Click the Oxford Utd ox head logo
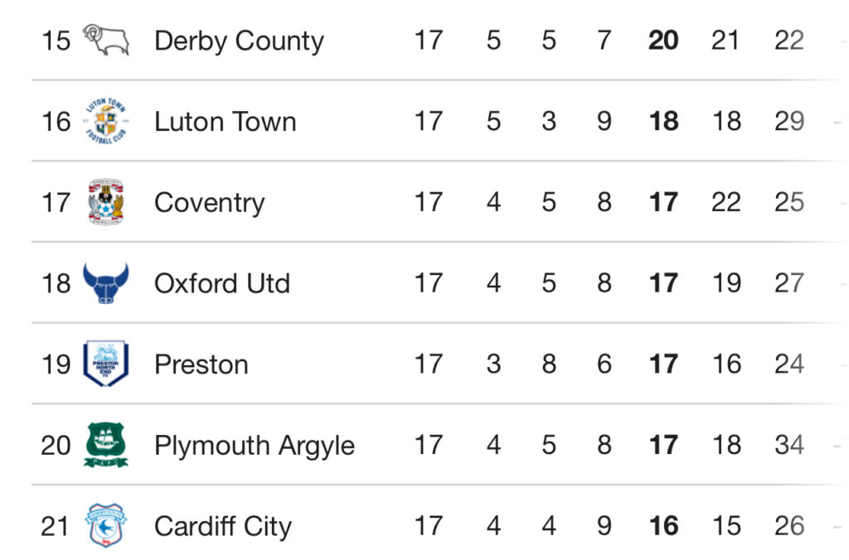 [106, 282]
